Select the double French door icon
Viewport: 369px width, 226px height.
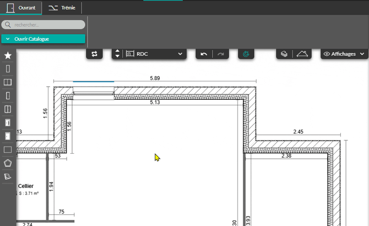click(x=8, y=109)
